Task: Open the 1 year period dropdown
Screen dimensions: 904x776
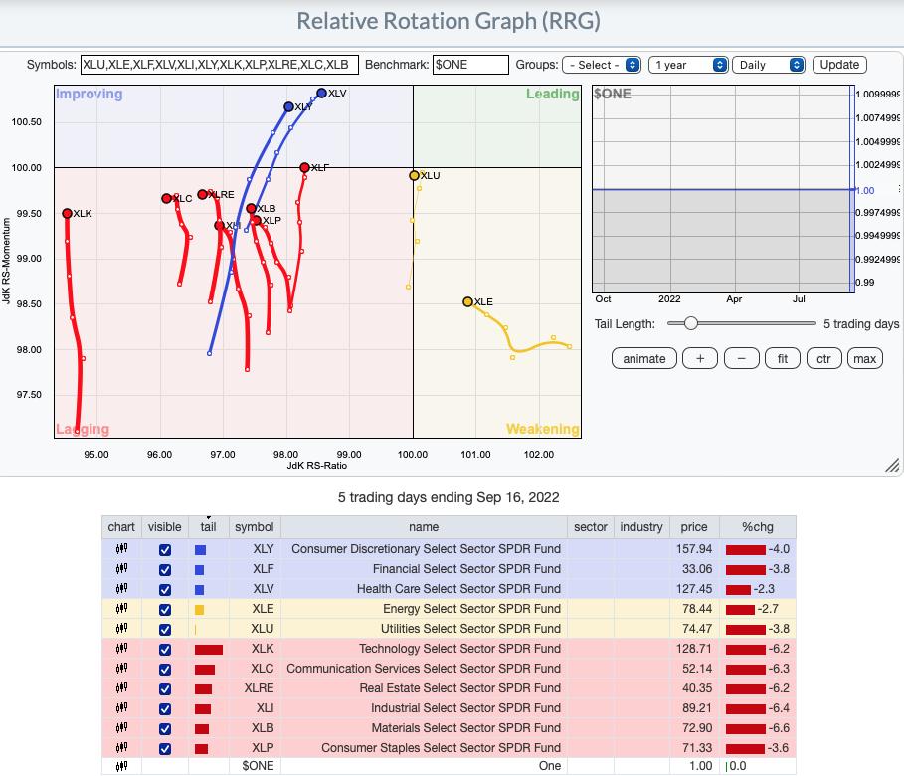Action: tap(688, 65)
